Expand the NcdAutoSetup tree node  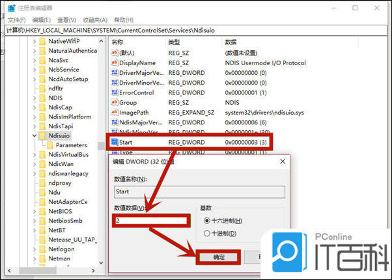[x=35, y=79]
